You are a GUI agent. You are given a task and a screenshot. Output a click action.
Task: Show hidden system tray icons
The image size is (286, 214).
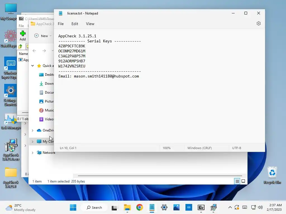coord(230,207)
